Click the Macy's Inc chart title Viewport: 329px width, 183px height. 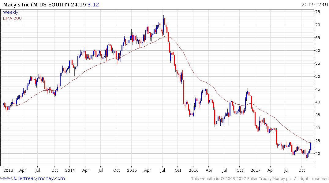pyautogui.click(x=36, y=5)
